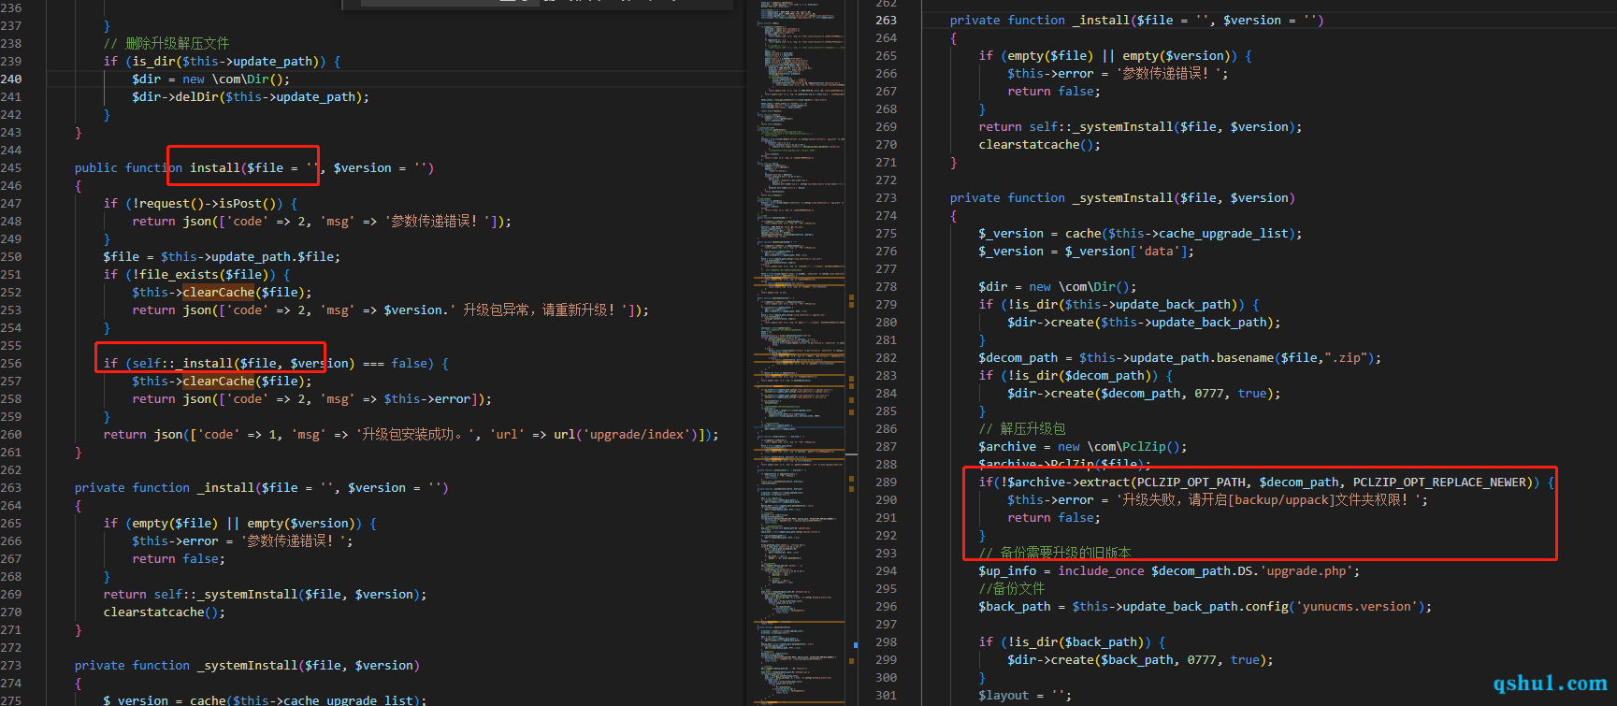Click the return json line containing '升级包异常' on line 253
Screen dimensions: 1617x706
pos(390,310)
